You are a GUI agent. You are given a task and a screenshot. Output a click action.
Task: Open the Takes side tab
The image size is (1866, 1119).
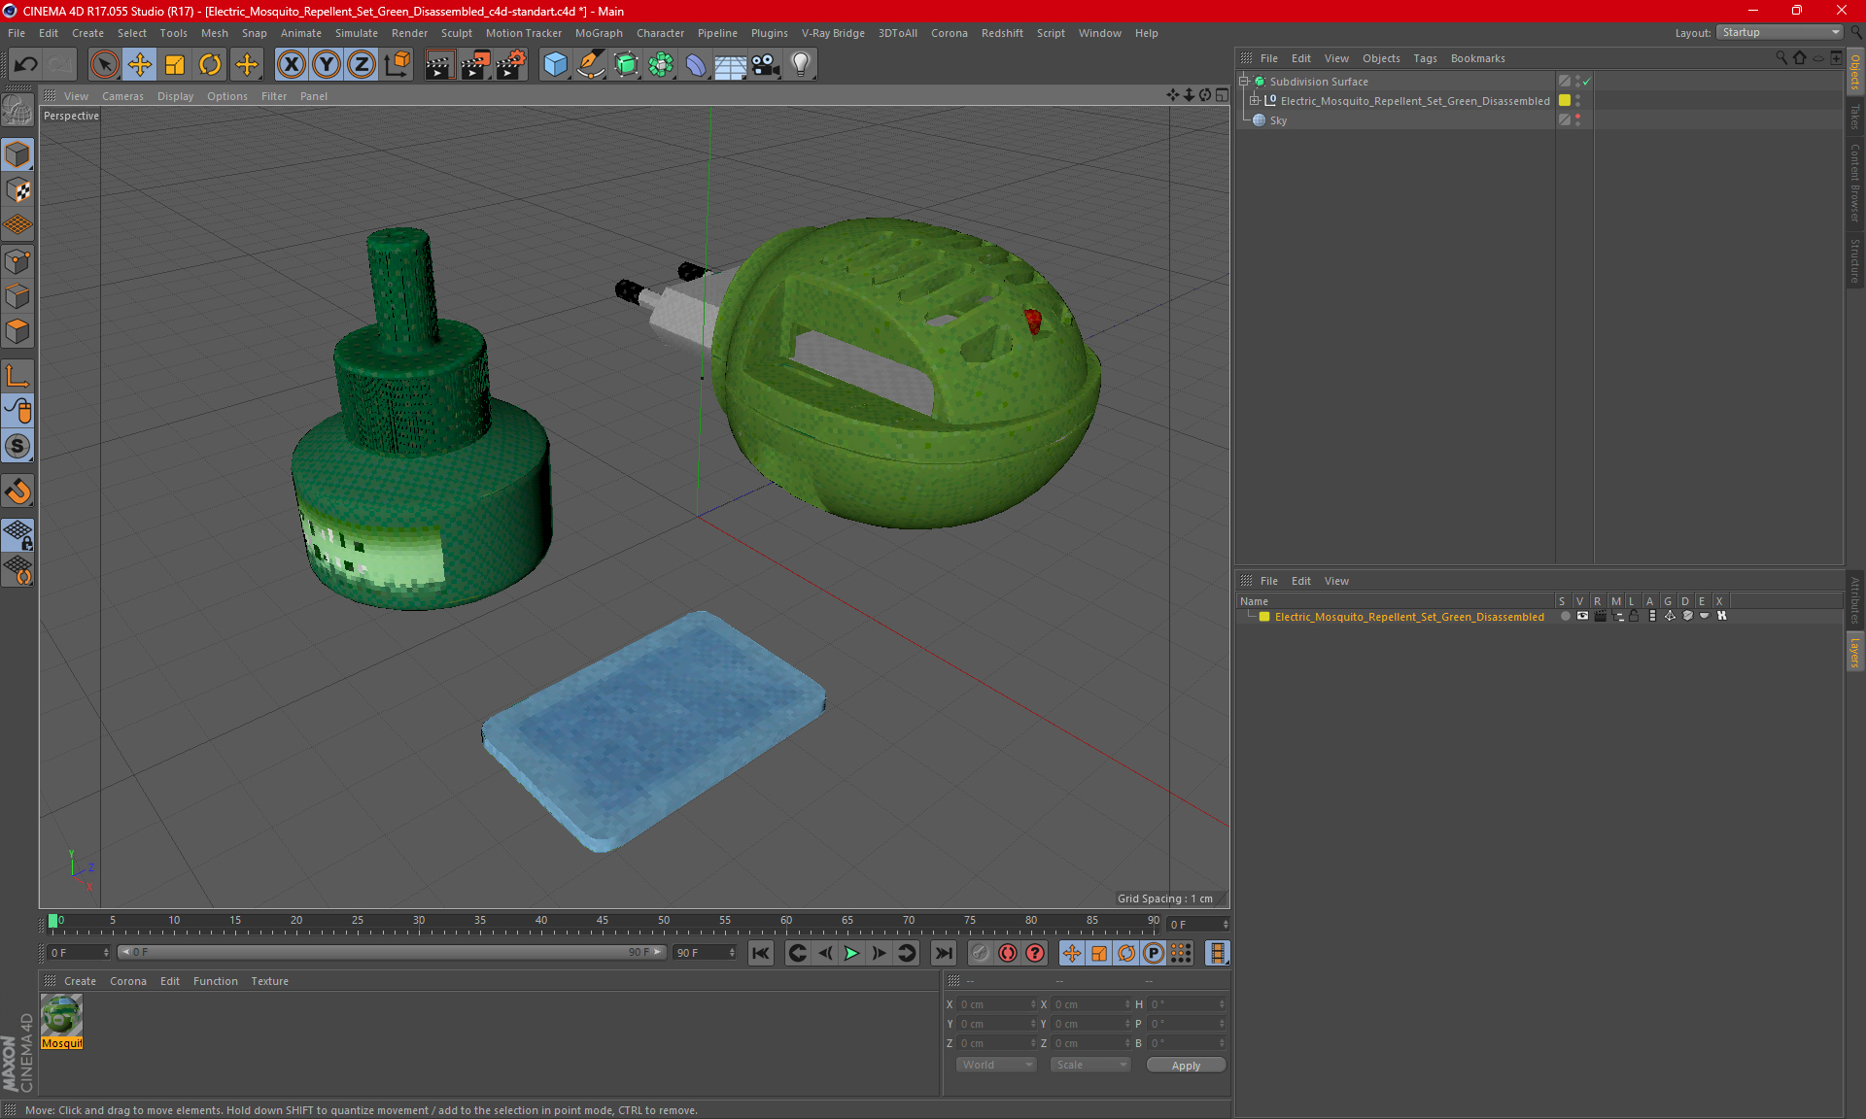point(1855,116)
